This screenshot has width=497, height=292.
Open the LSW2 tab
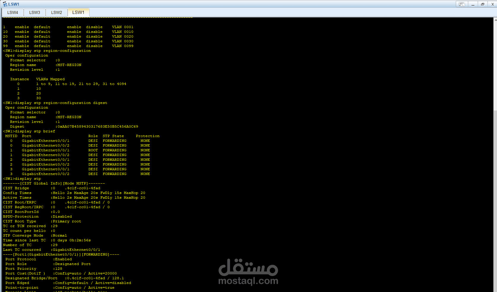click(57, 12)
